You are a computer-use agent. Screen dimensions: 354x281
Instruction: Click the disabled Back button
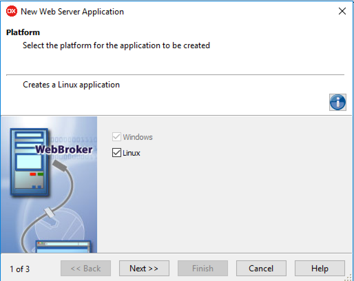(85, 268)
